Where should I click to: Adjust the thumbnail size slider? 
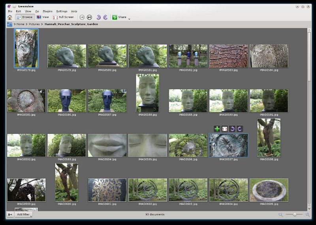294,214
